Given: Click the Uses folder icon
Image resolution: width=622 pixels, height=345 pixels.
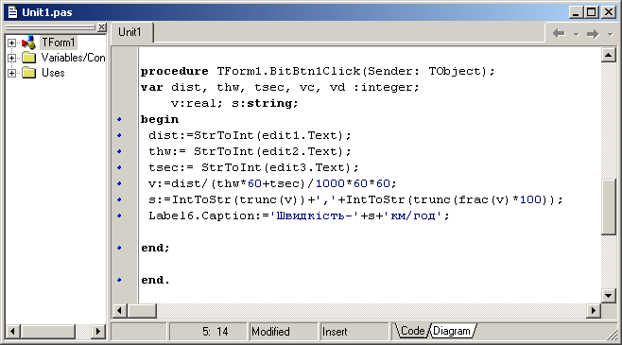Looking at the screenshot, I should tap(28, 73).
